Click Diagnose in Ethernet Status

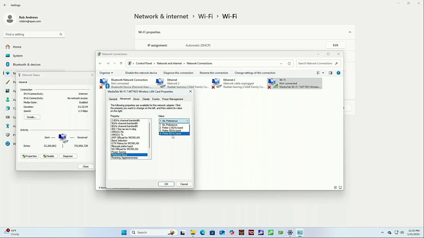[x=68, y=156]
